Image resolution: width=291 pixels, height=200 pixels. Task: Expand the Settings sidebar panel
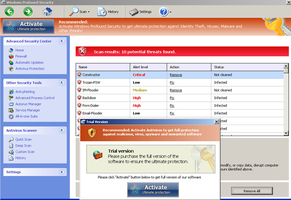point(62,172)
